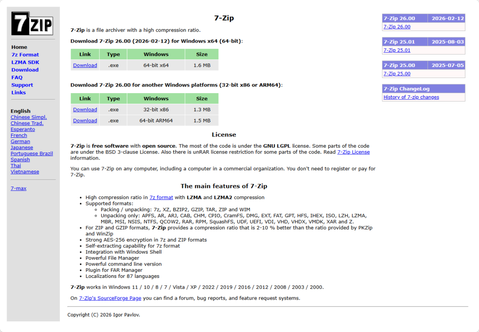Click the 7-Zip logo image

pos(32,23)
